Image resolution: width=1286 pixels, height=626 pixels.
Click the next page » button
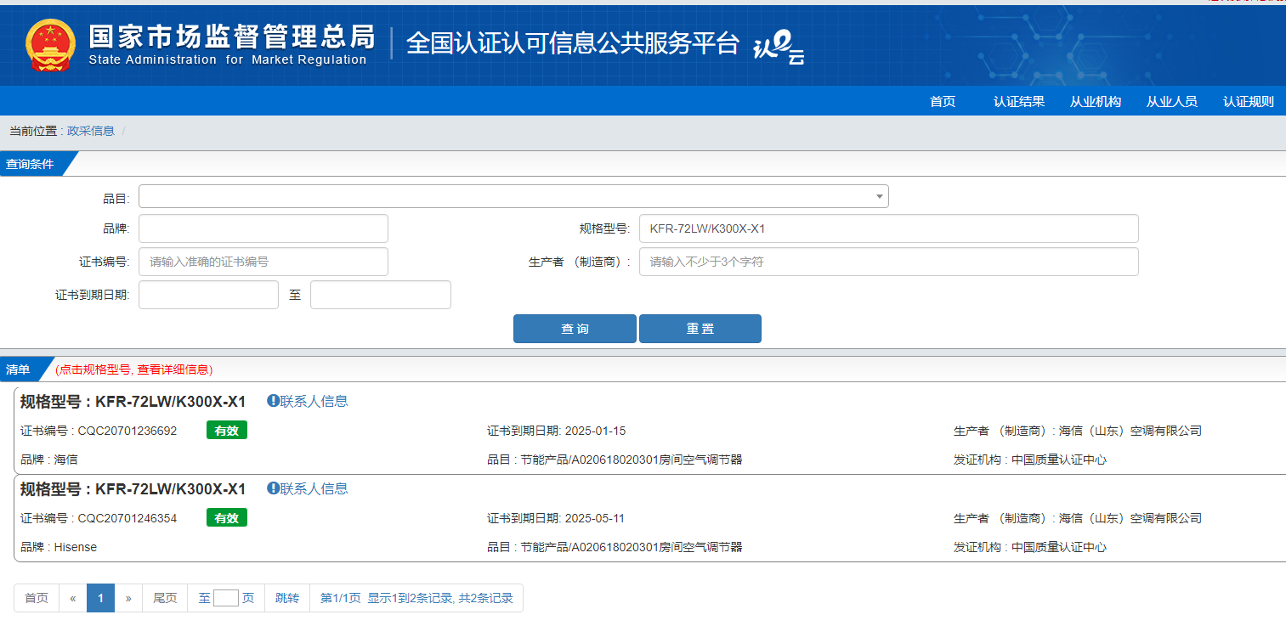[128, 598]
